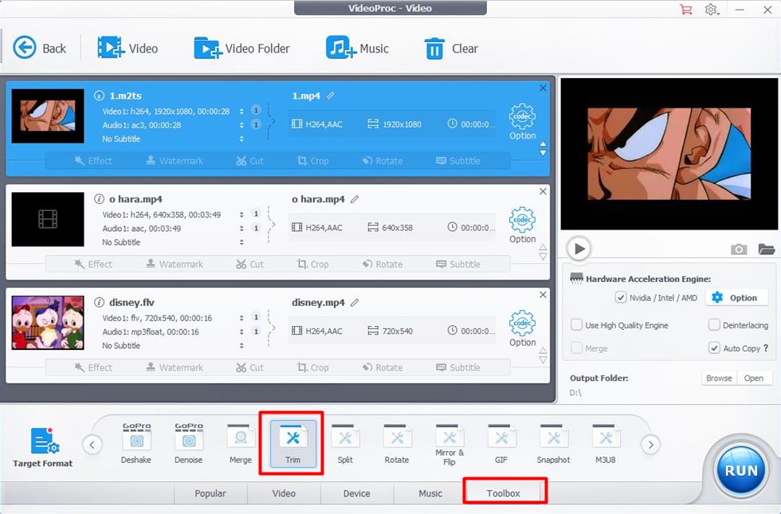Toggle Nvidia / Intel / AMD checkbox

pyautogui.click(x=620, y=298)
